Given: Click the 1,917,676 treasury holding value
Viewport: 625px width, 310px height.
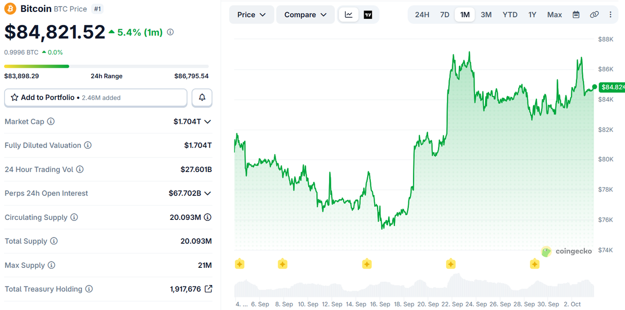Looking at the screenshot, I should point(185,289).
